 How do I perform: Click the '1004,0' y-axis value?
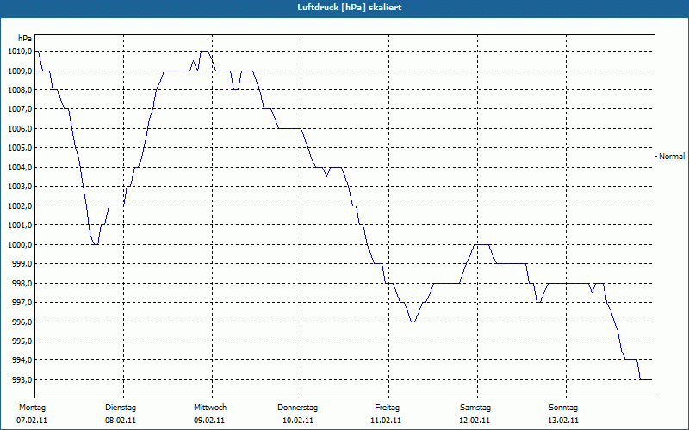click(x=20, y=167)
